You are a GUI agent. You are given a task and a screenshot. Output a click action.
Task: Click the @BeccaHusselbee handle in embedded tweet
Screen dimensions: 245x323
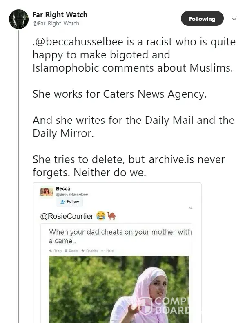(x=72, y=194)
